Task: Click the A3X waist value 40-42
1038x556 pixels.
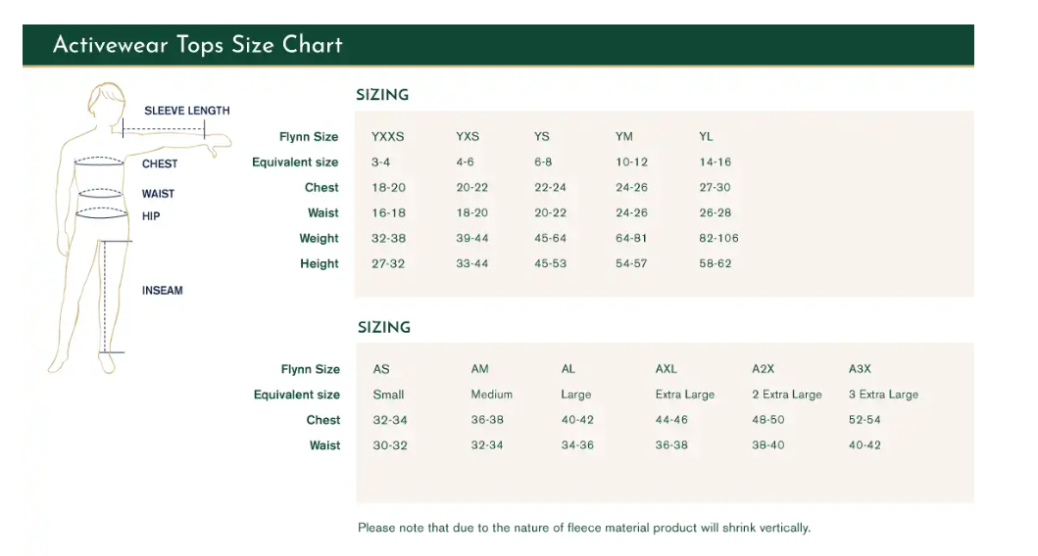Action: click(x=865, y=445)
